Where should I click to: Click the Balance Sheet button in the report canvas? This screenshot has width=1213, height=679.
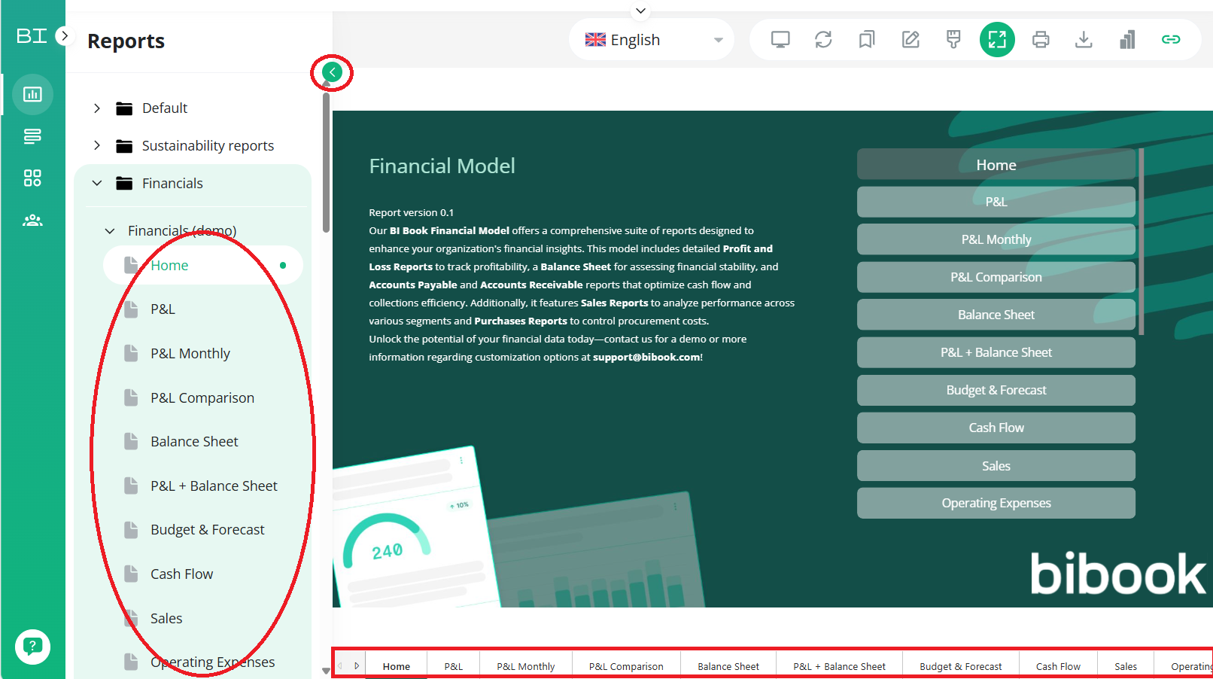tap(996, 315)
